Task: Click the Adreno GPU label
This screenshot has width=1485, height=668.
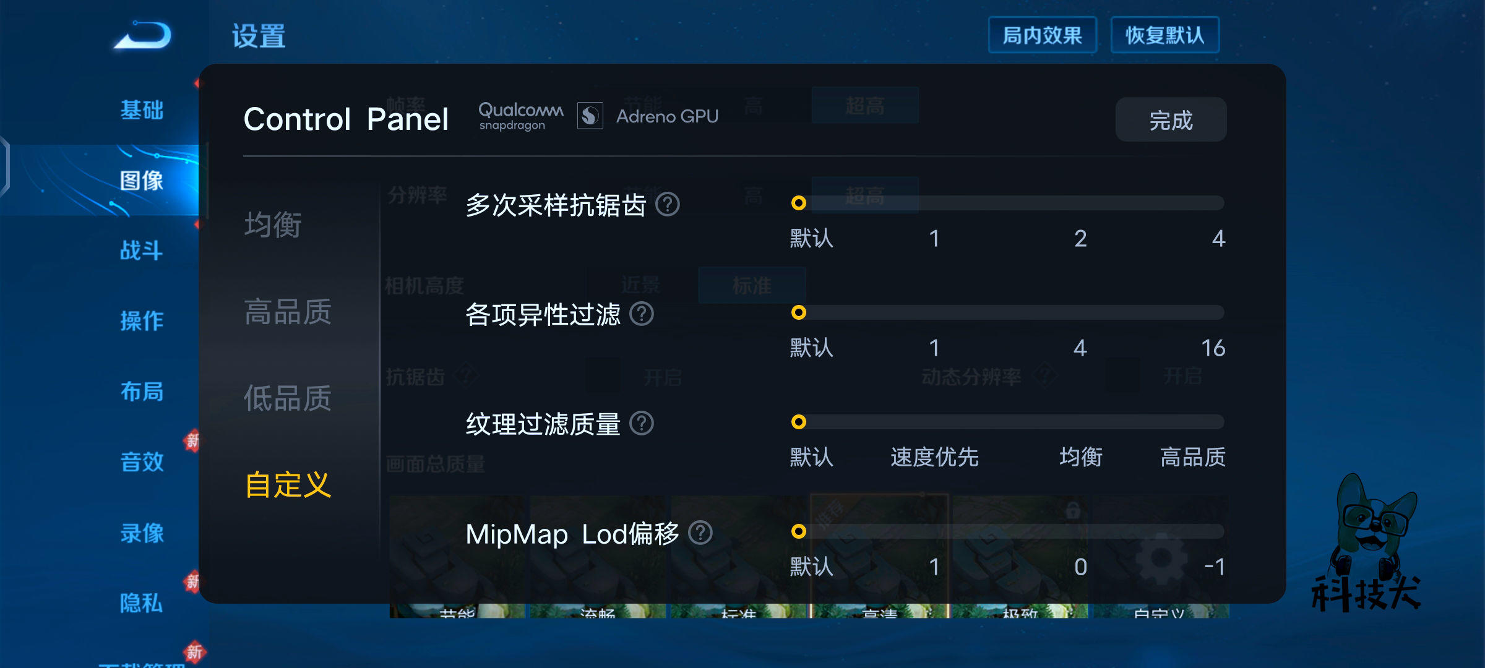Action: 667,116
